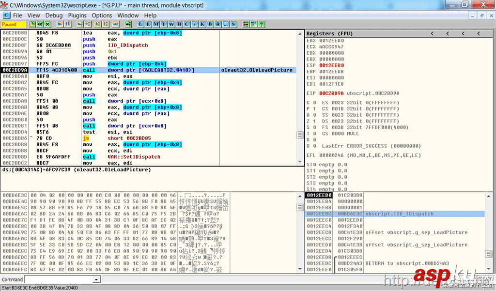Open the Windows (W) list

pos(171,24)
